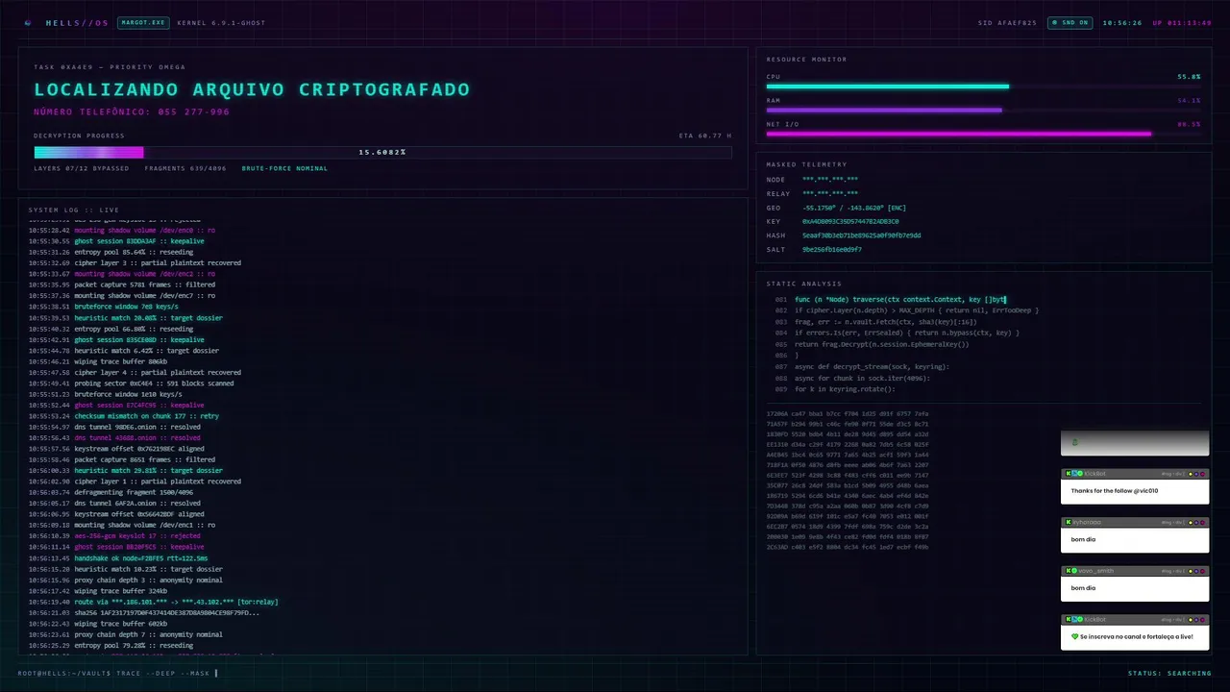Click the SALT value '9be256fb16e0d9f7'

coord(832,249)
